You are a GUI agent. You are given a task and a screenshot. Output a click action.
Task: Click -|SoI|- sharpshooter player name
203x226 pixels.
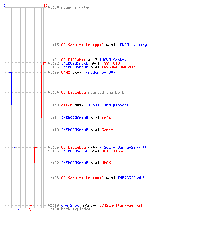click(x=108, y=105)
